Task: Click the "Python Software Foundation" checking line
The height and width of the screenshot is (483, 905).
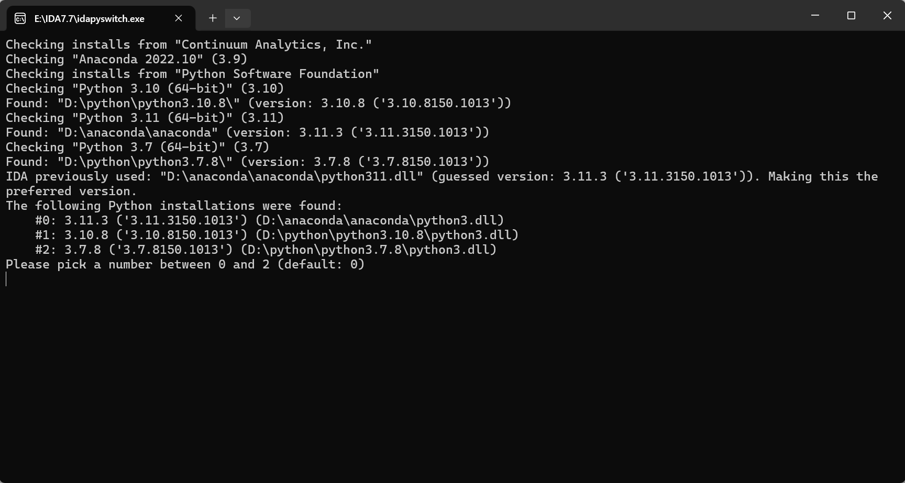Action: coord(192,74)
